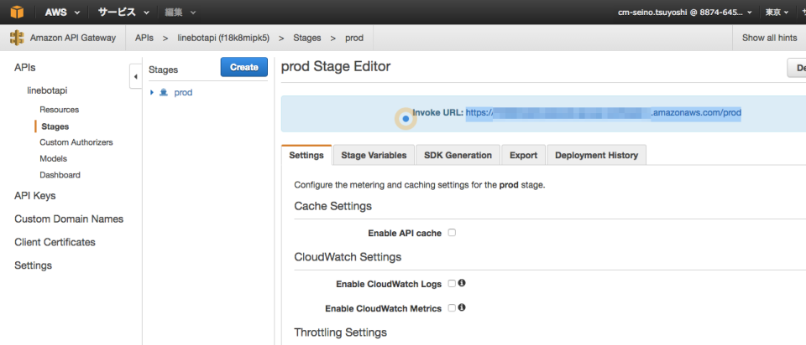Switch to the SDK Generation tab
The width and height of the screenshot is (806, 345).
coord(458,155)
